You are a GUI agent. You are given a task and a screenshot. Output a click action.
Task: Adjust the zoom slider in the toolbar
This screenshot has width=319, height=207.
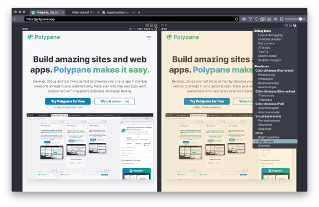tap(300, 19)
